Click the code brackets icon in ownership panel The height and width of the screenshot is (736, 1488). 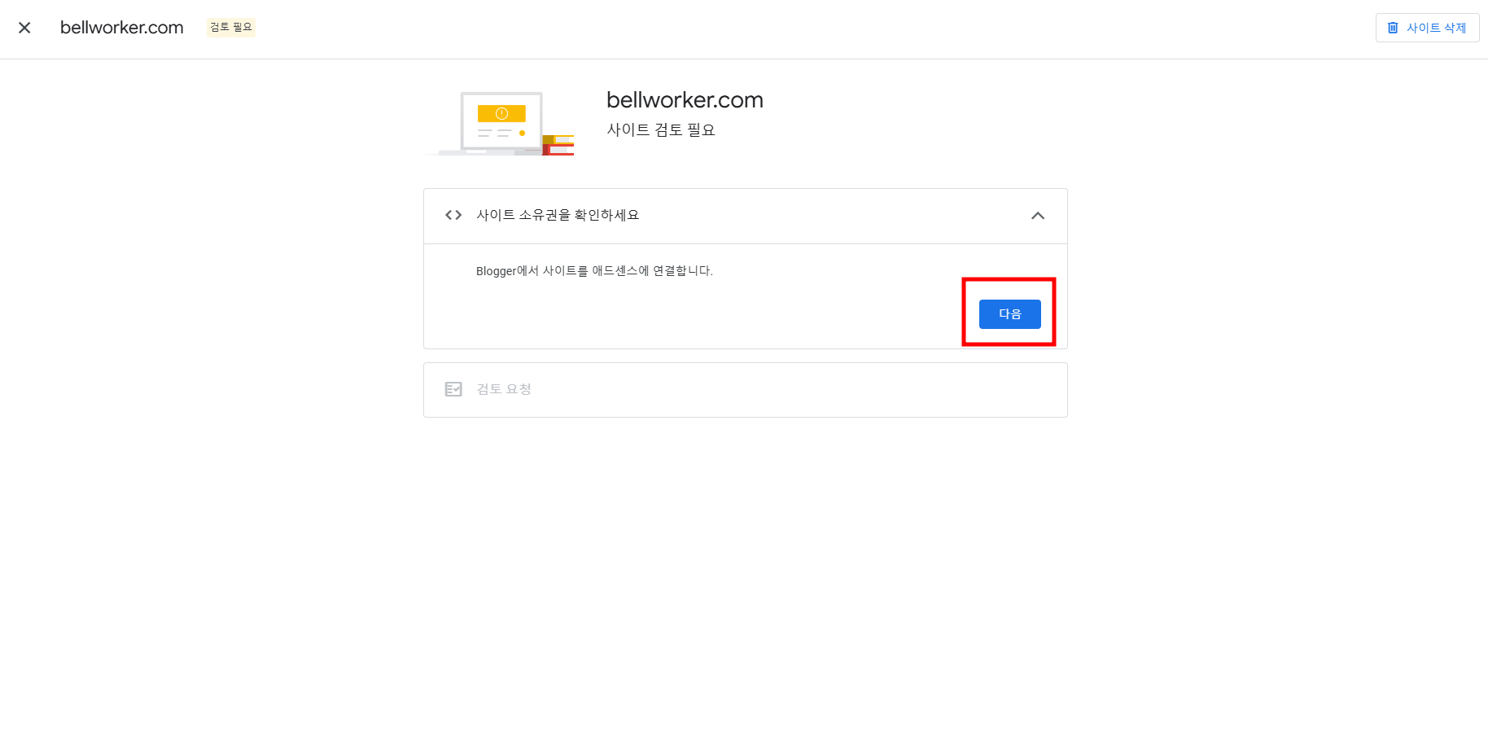point(453,215)
